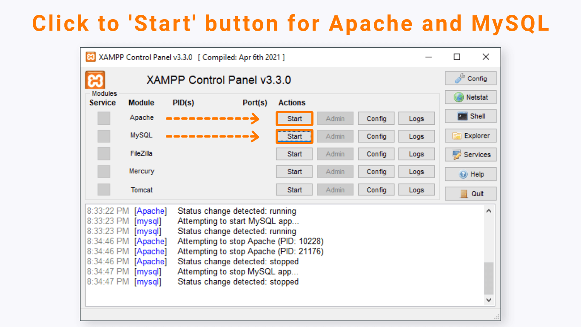Start the Apache module

[294, 119]
